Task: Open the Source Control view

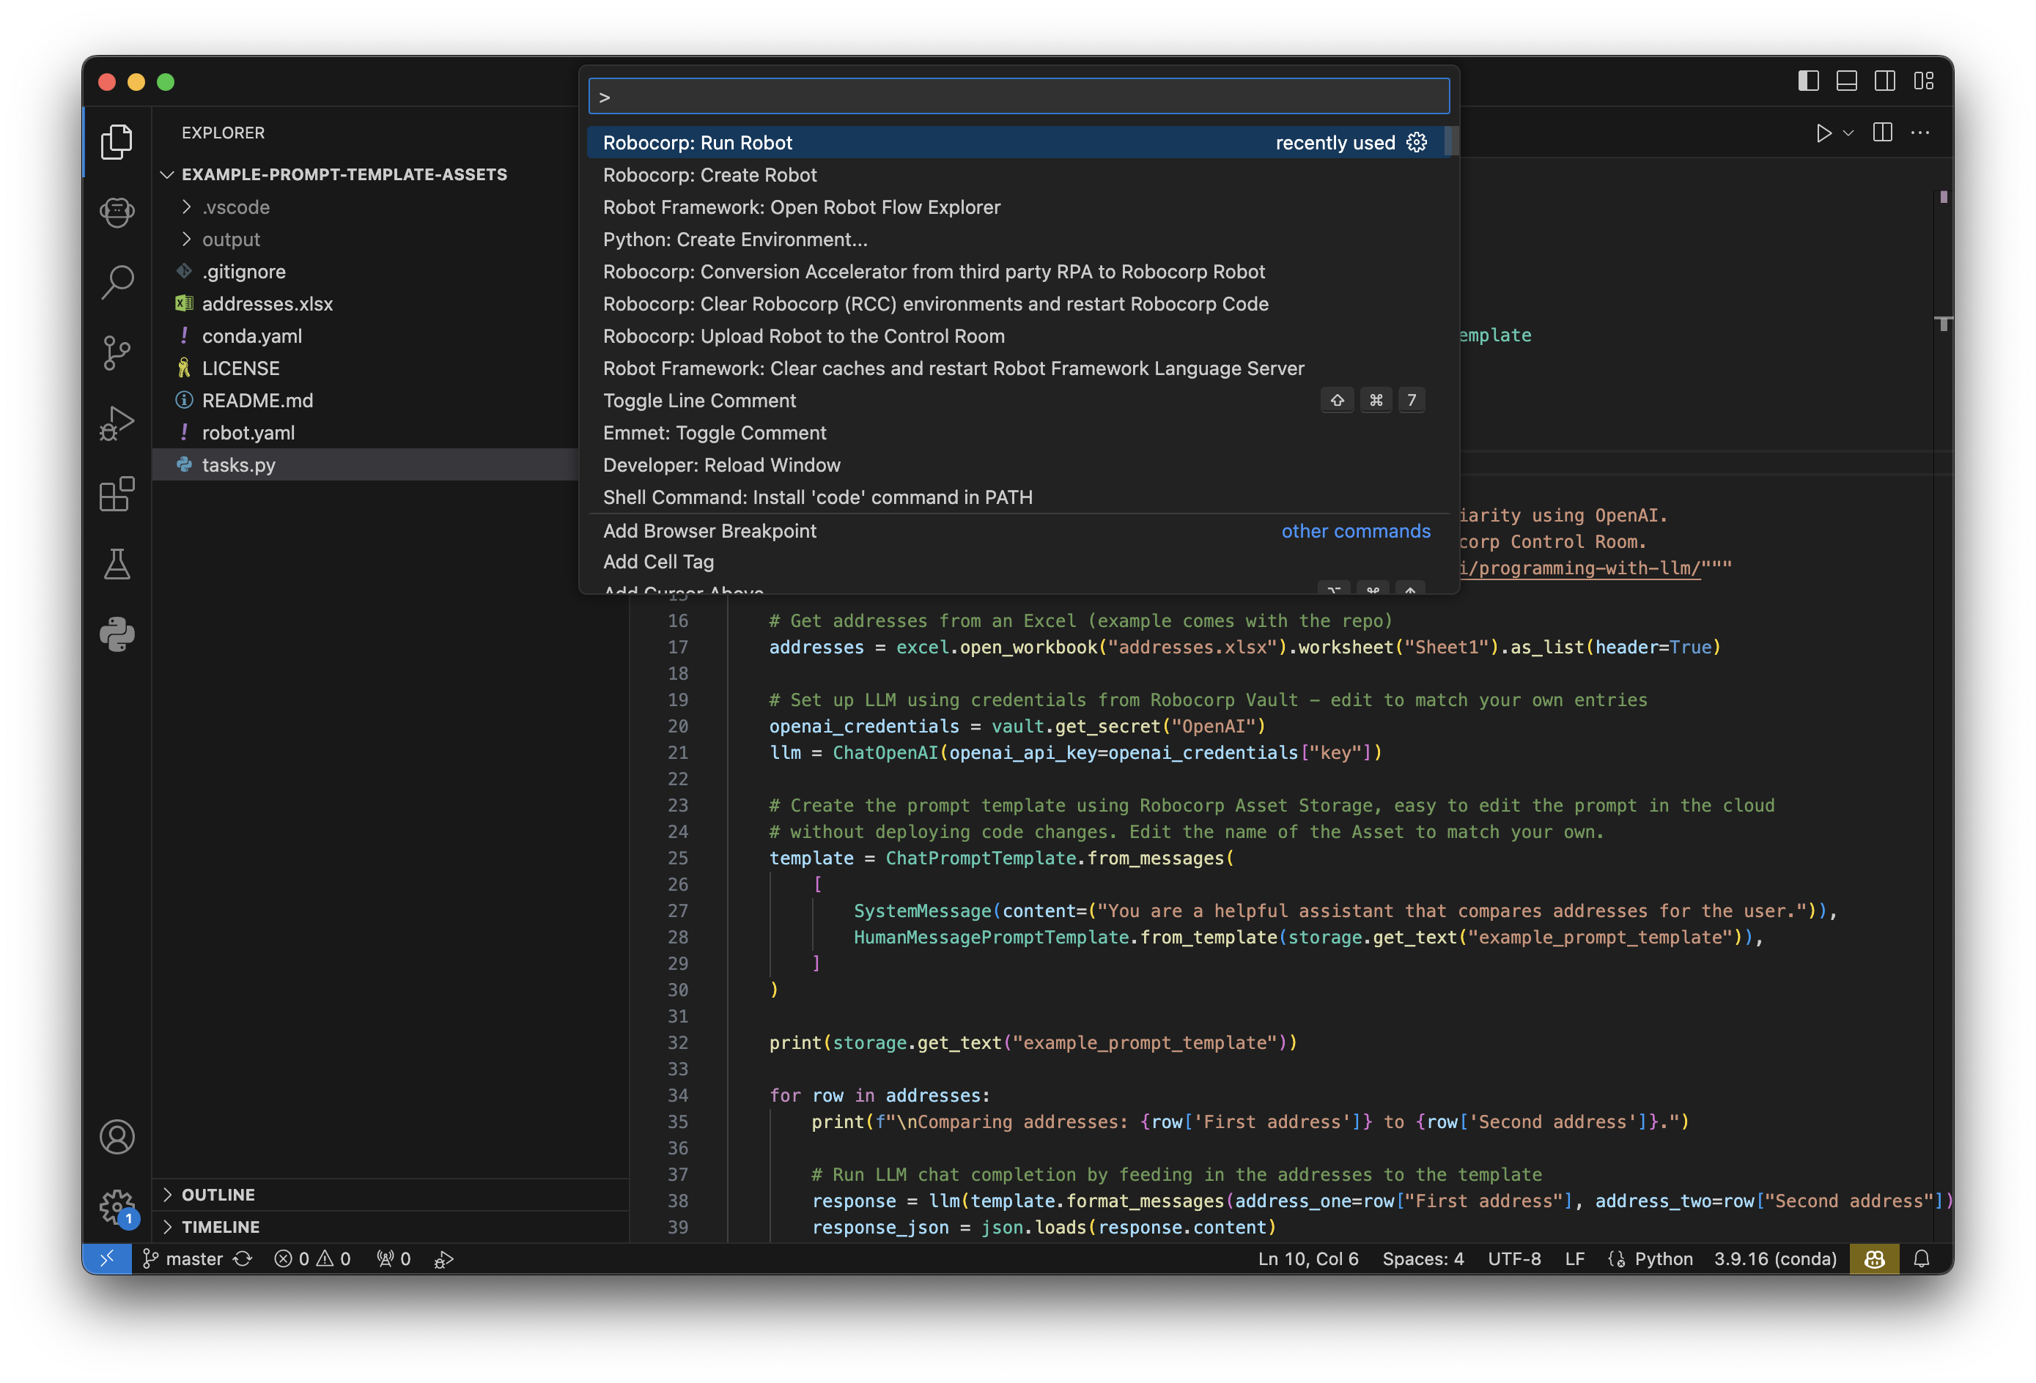Action: (x=117, y=352)
